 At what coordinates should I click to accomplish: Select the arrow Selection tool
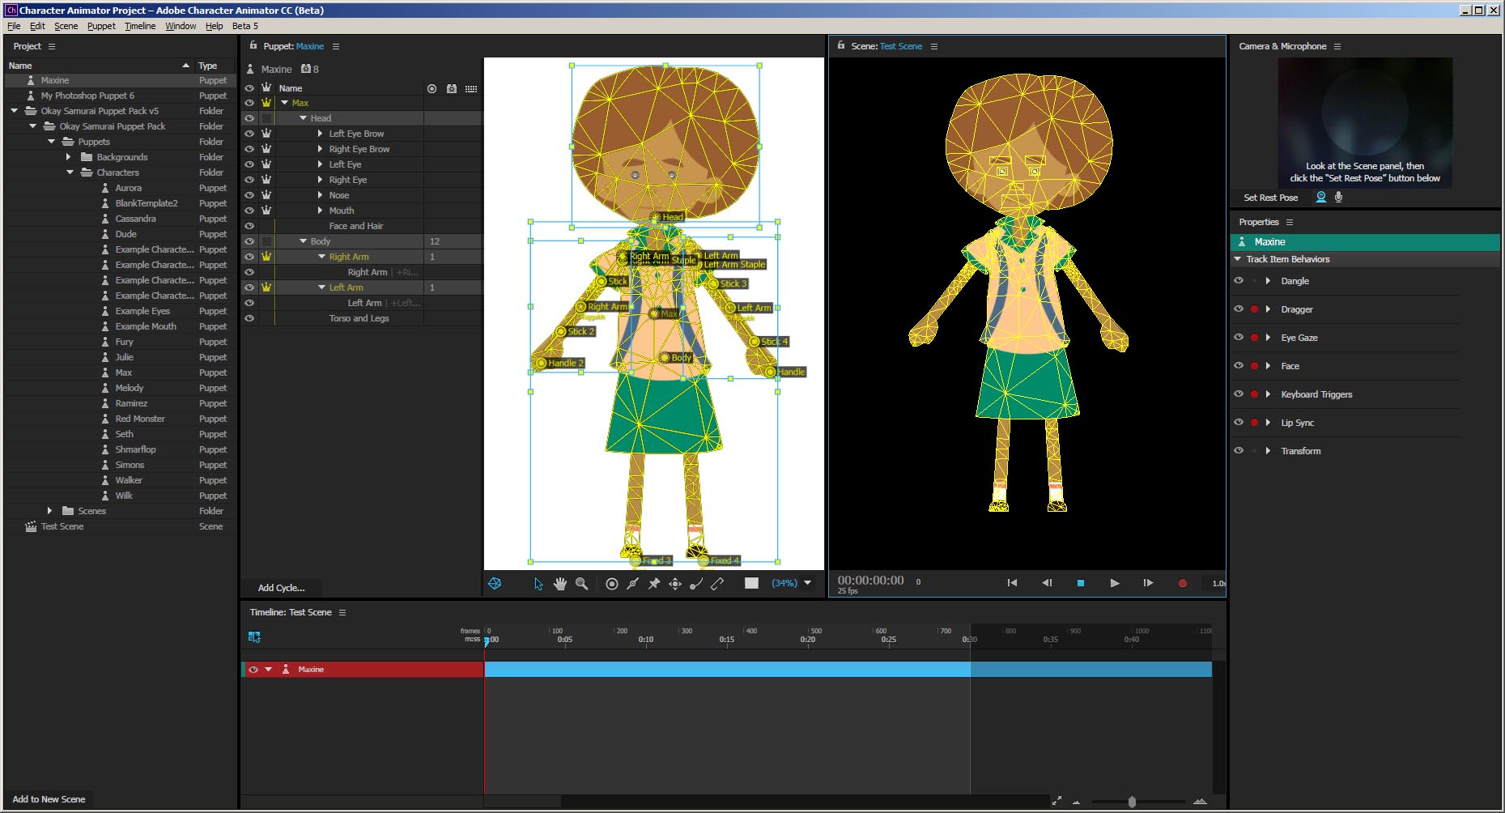[538, 584]
